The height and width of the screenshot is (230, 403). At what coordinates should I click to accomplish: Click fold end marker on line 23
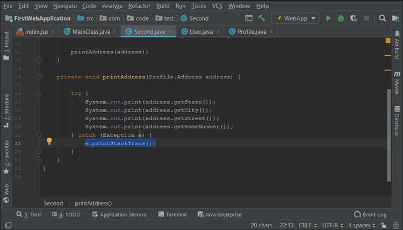coord(39,151)
